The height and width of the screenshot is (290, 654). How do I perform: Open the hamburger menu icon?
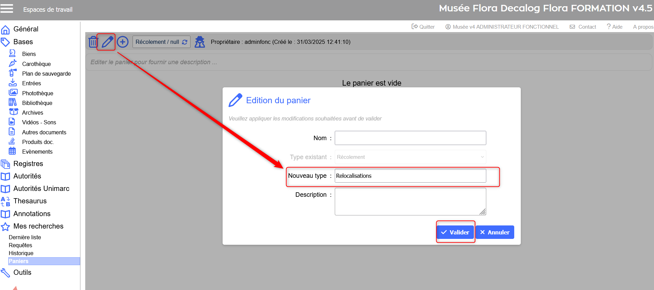tap(7, 9)
